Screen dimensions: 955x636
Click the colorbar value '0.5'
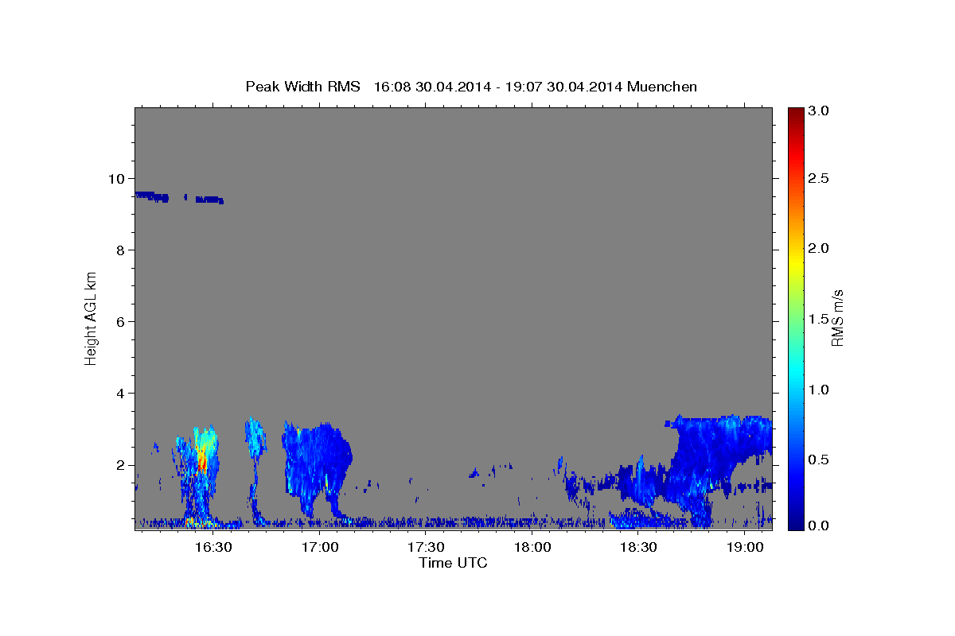(820, 459)
